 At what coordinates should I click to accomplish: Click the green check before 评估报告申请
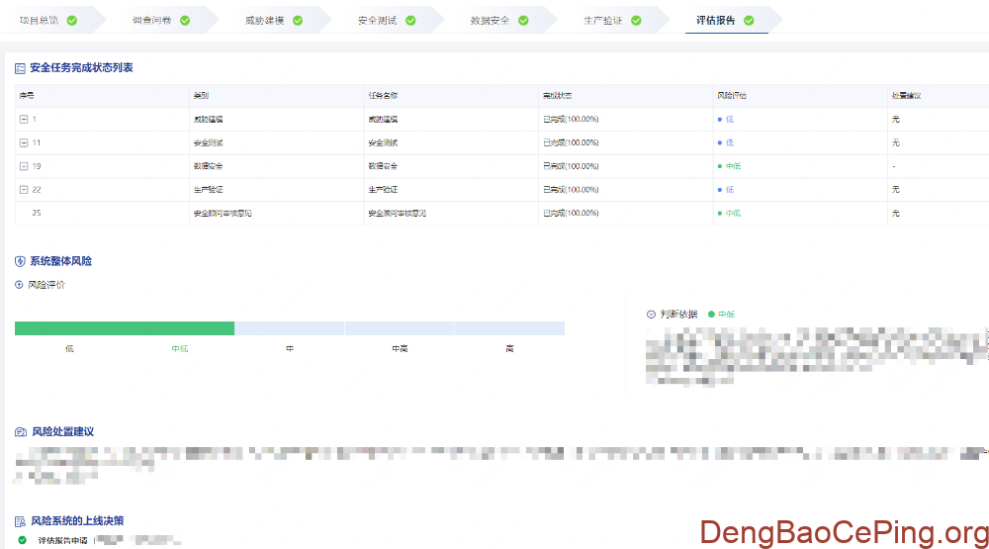(x=22, y=540)
